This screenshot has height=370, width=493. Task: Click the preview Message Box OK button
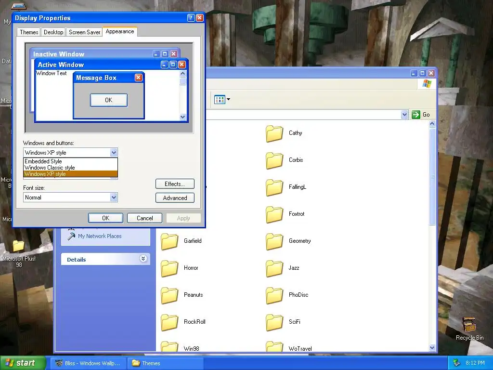click(109, 100)
